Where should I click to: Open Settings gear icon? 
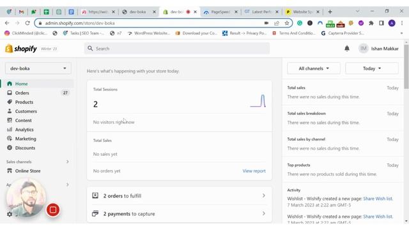click(x=10, y=214)
